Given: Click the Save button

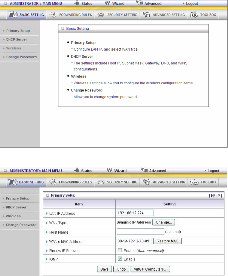Looking at the screenshot, I should point(104,269).
